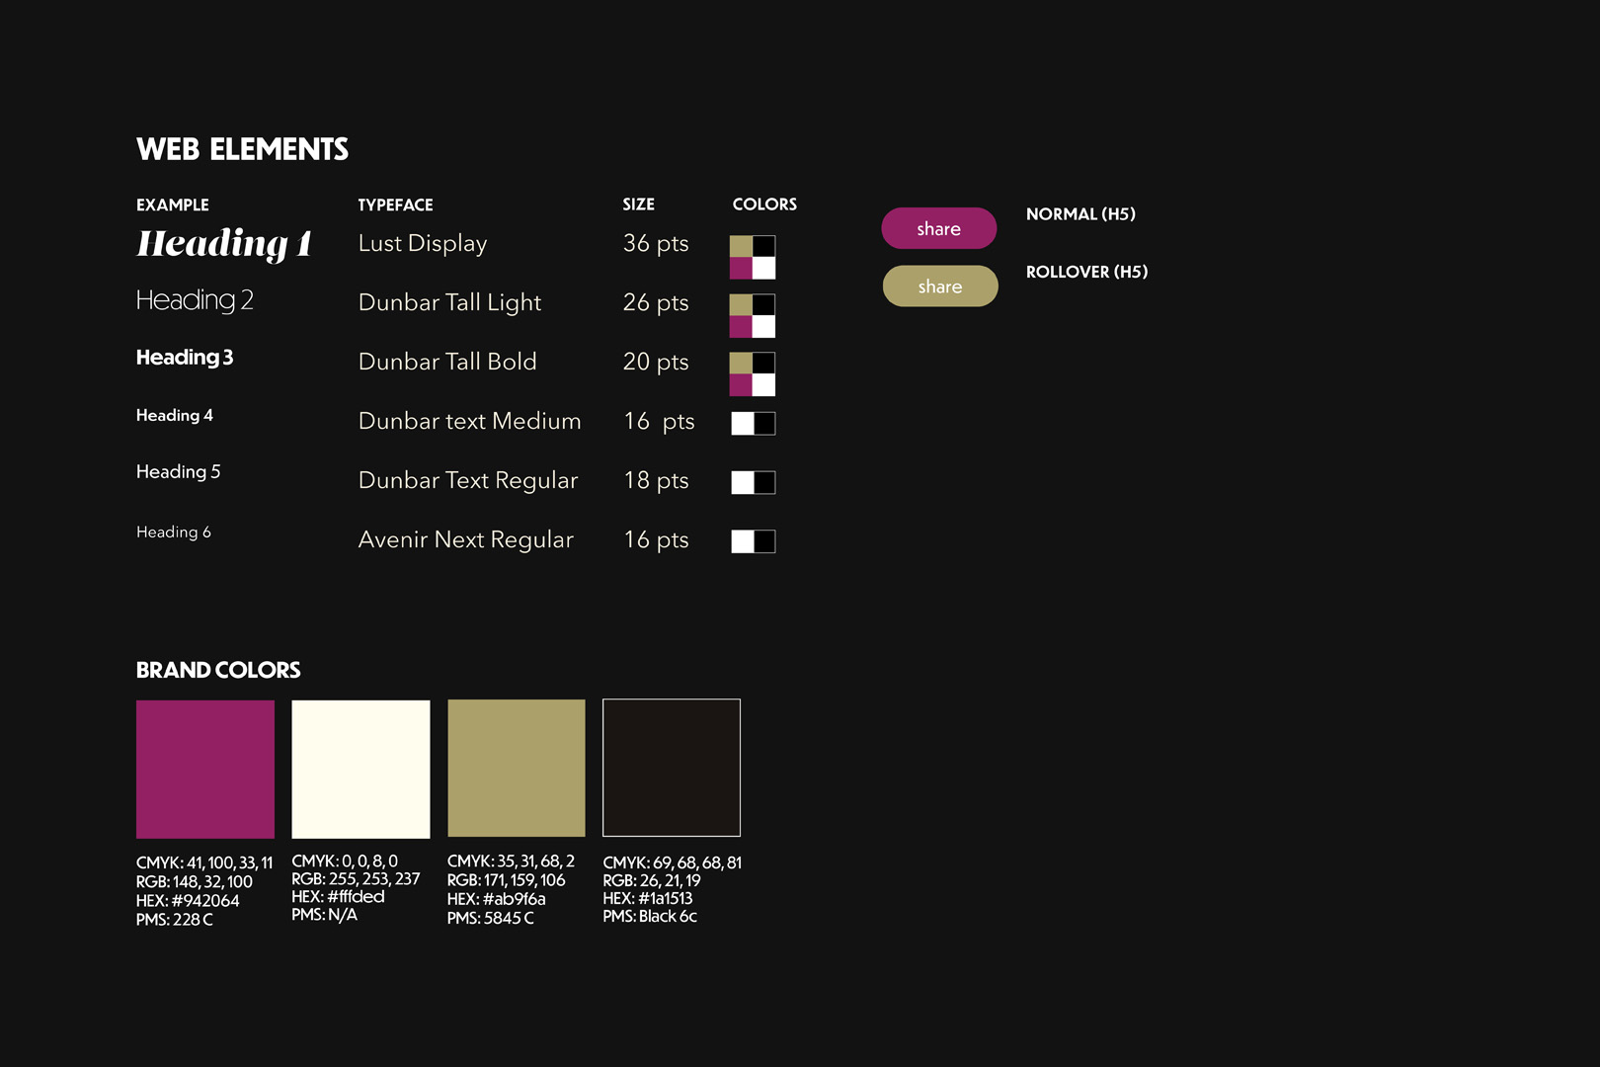Click the Heading 1 color grid

pos(753,257)
